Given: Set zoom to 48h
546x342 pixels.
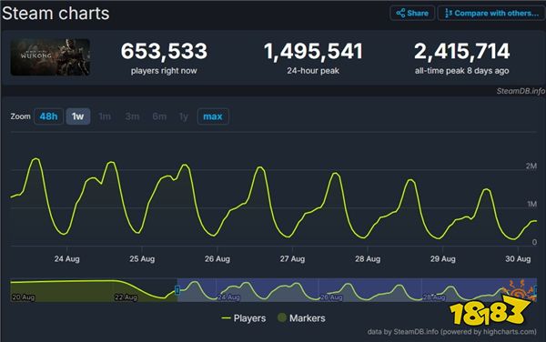Looking at the screenshot, I should pyautogui.click(x=48, y=116).
